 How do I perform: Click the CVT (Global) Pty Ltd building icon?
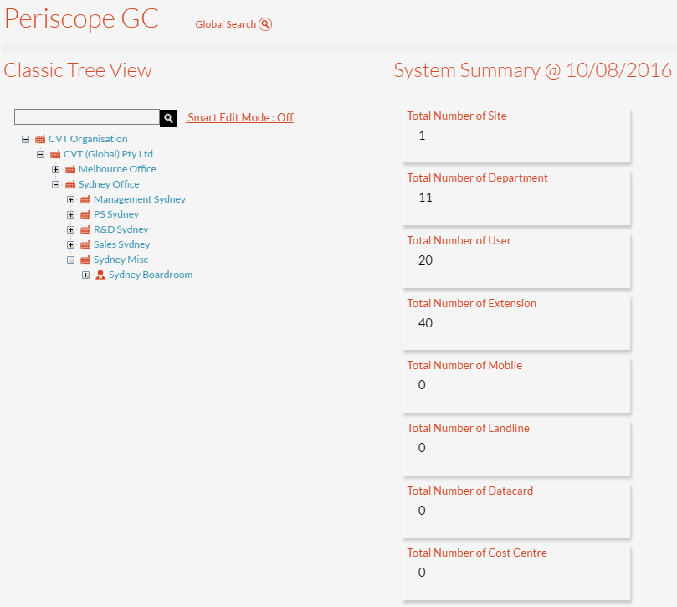[55, 154]
